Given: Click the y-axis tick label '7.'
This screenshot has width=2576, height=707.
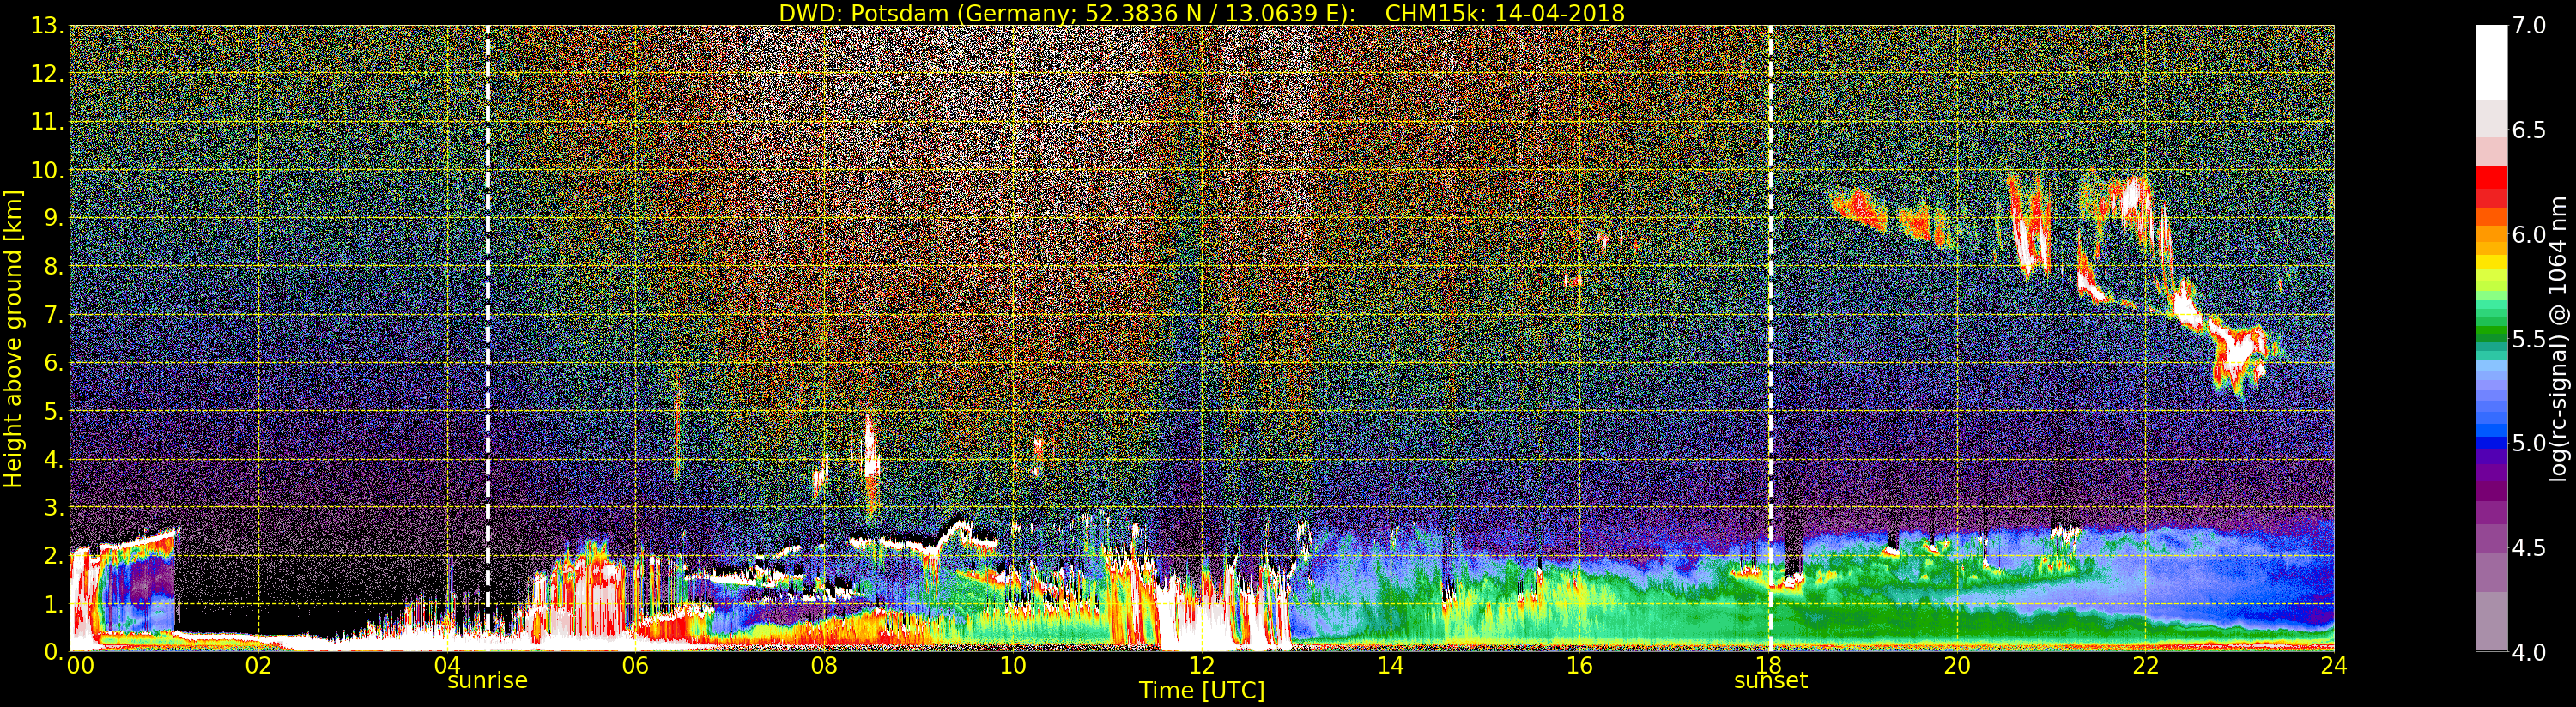Looking at the screenshot, I should tap(53, 315).
